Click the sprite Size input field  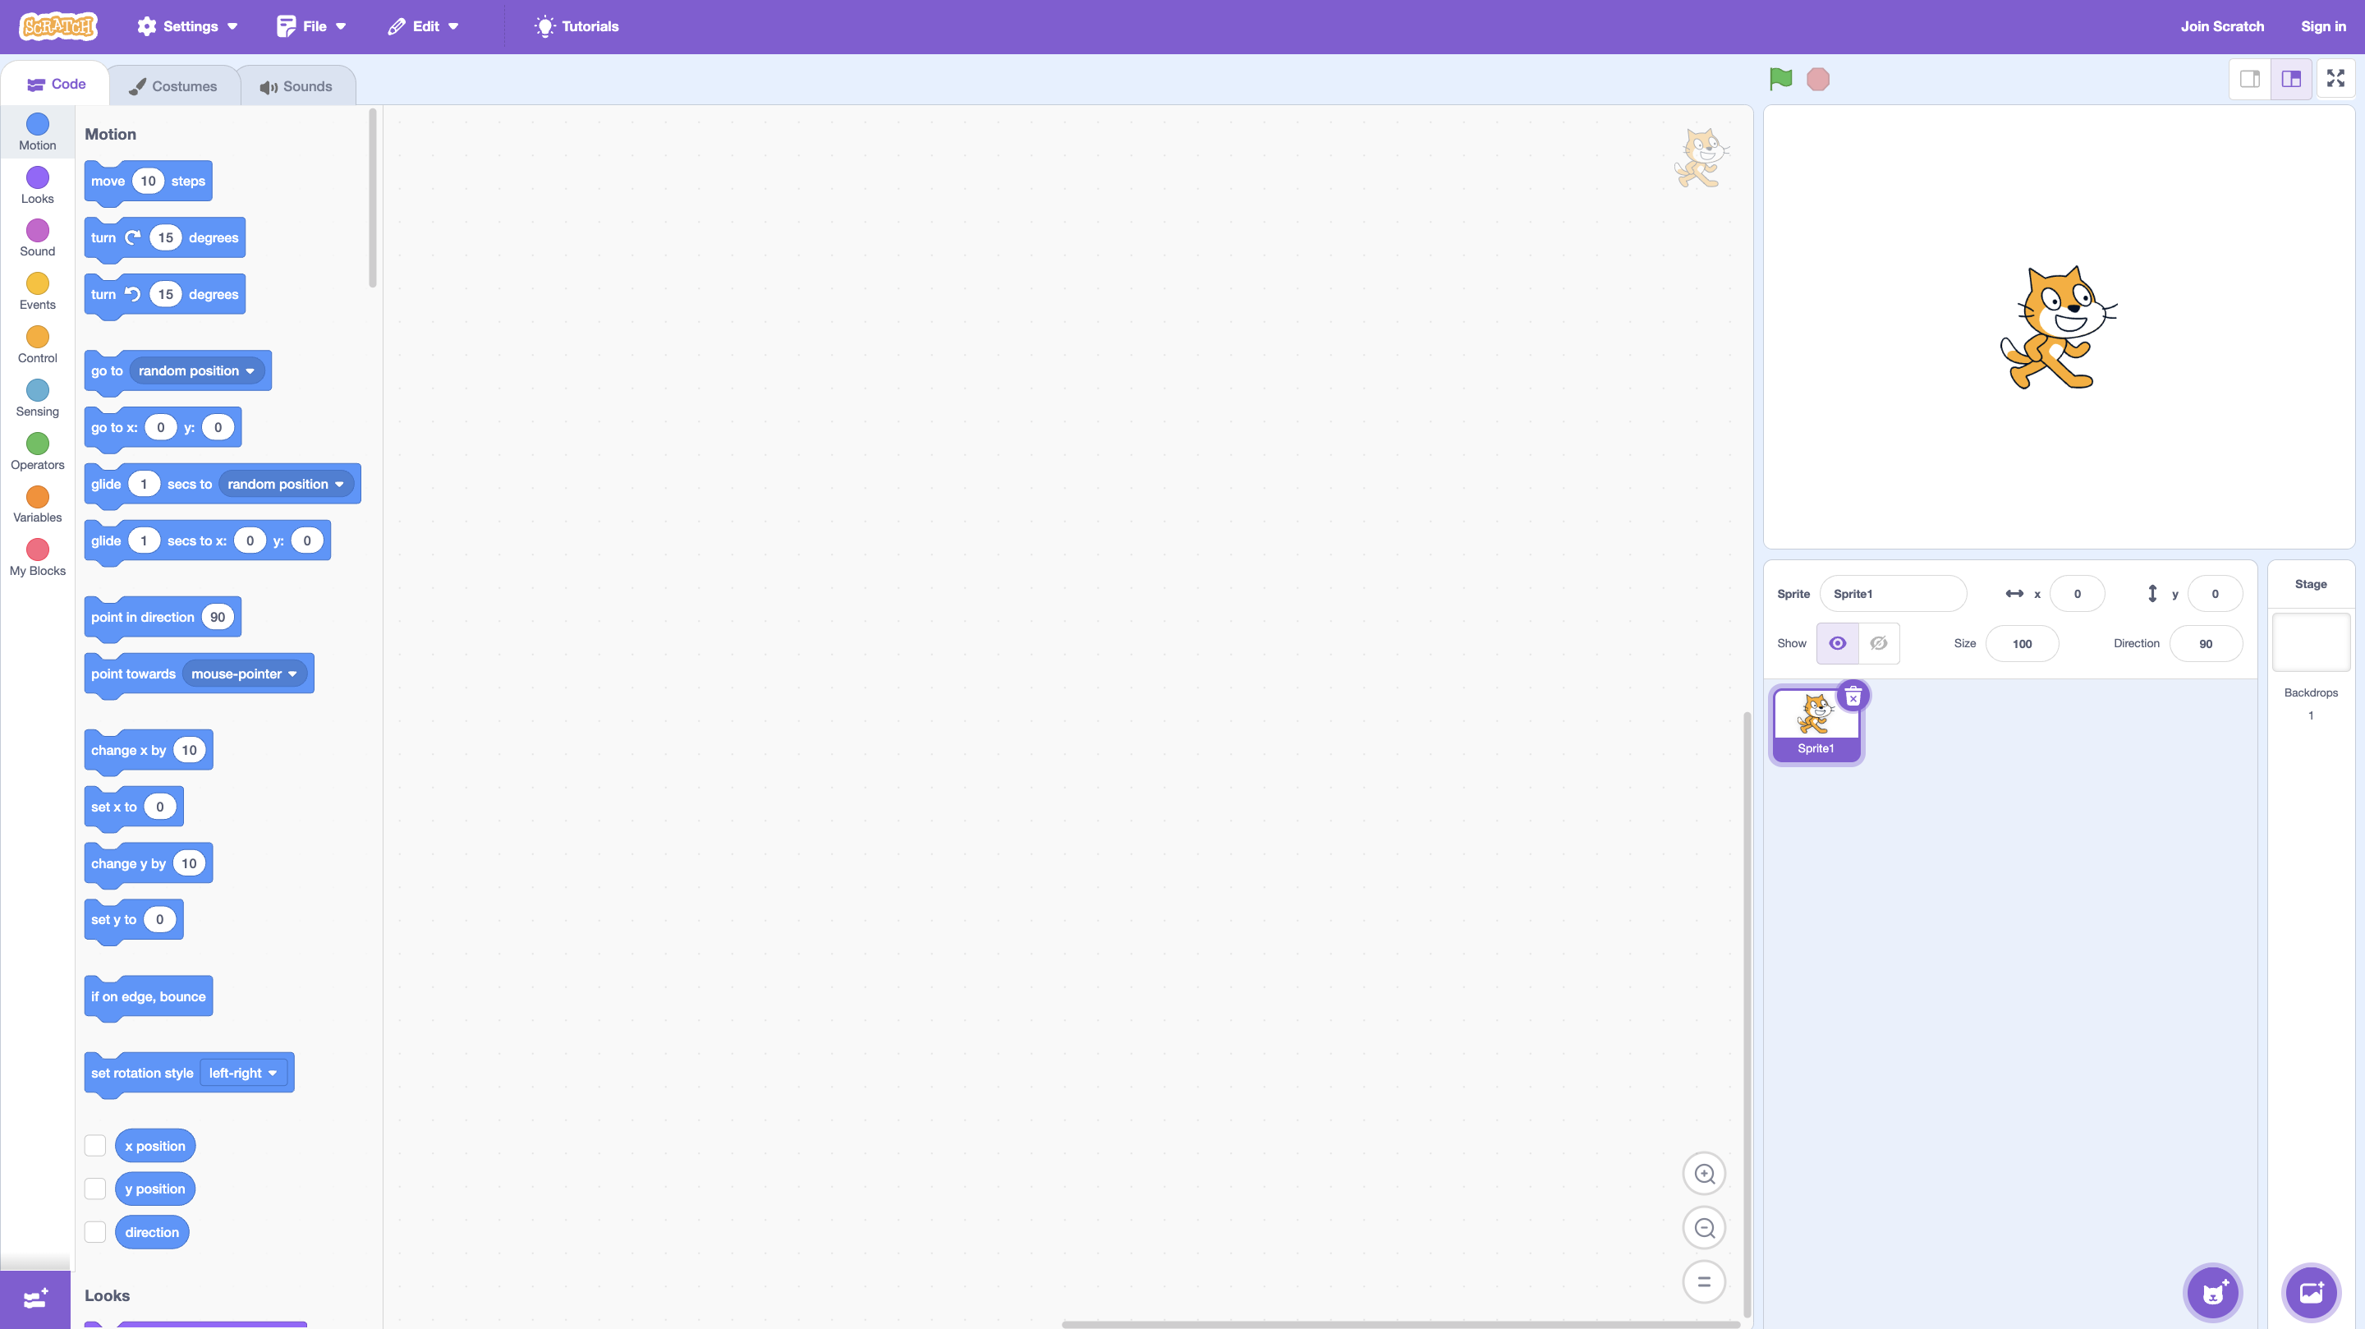2021,644
